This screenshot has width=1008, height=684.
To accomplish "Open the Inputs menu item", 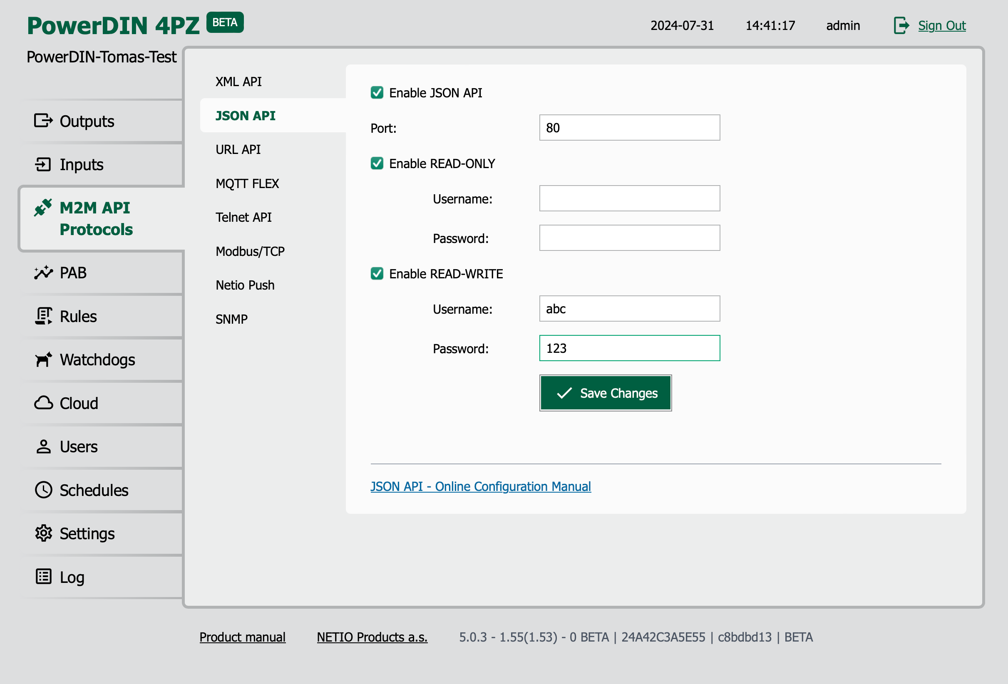I will click(102, 164).
